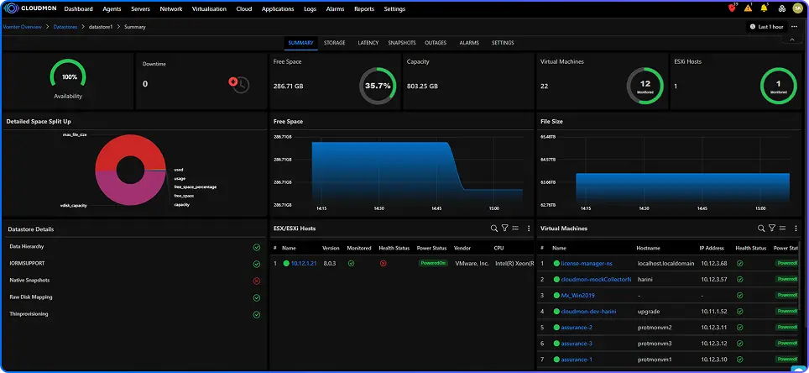809x373 pixels.
Task: Open the Cloud menu
Action: coord(244,8)
